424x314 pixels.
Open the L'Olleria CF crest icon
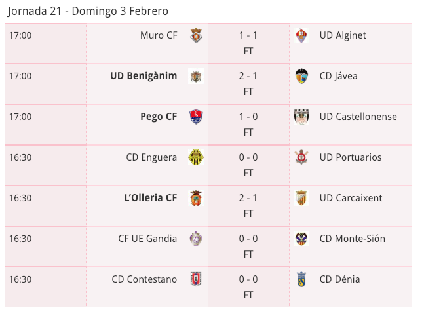pyautogui.click(x=196, y=198)
